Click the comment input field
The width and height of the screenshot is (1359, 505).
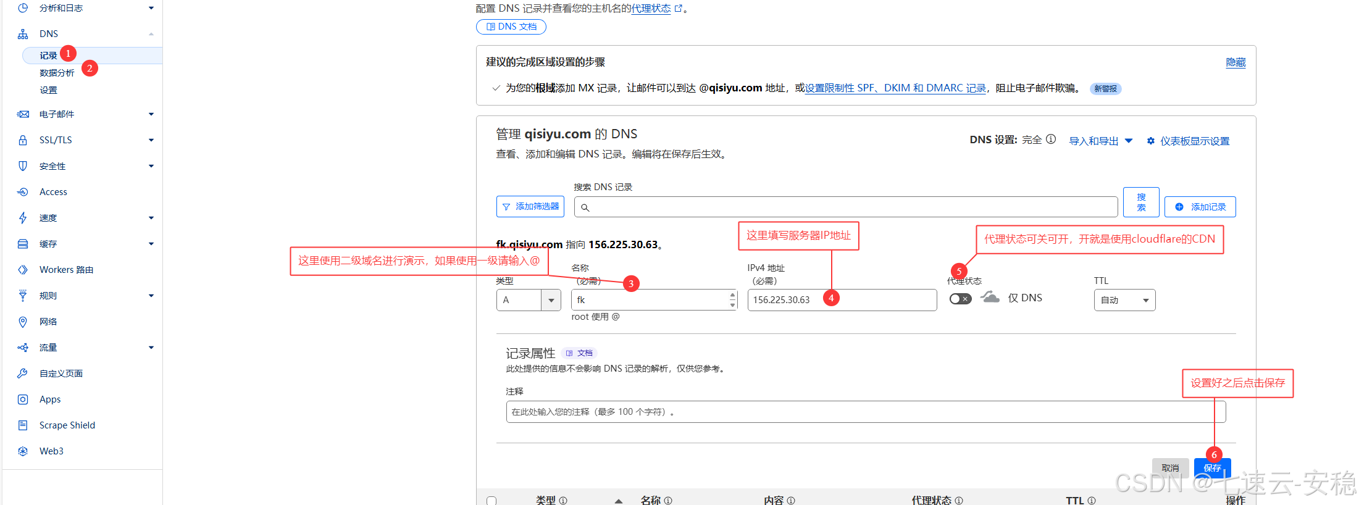866,412
